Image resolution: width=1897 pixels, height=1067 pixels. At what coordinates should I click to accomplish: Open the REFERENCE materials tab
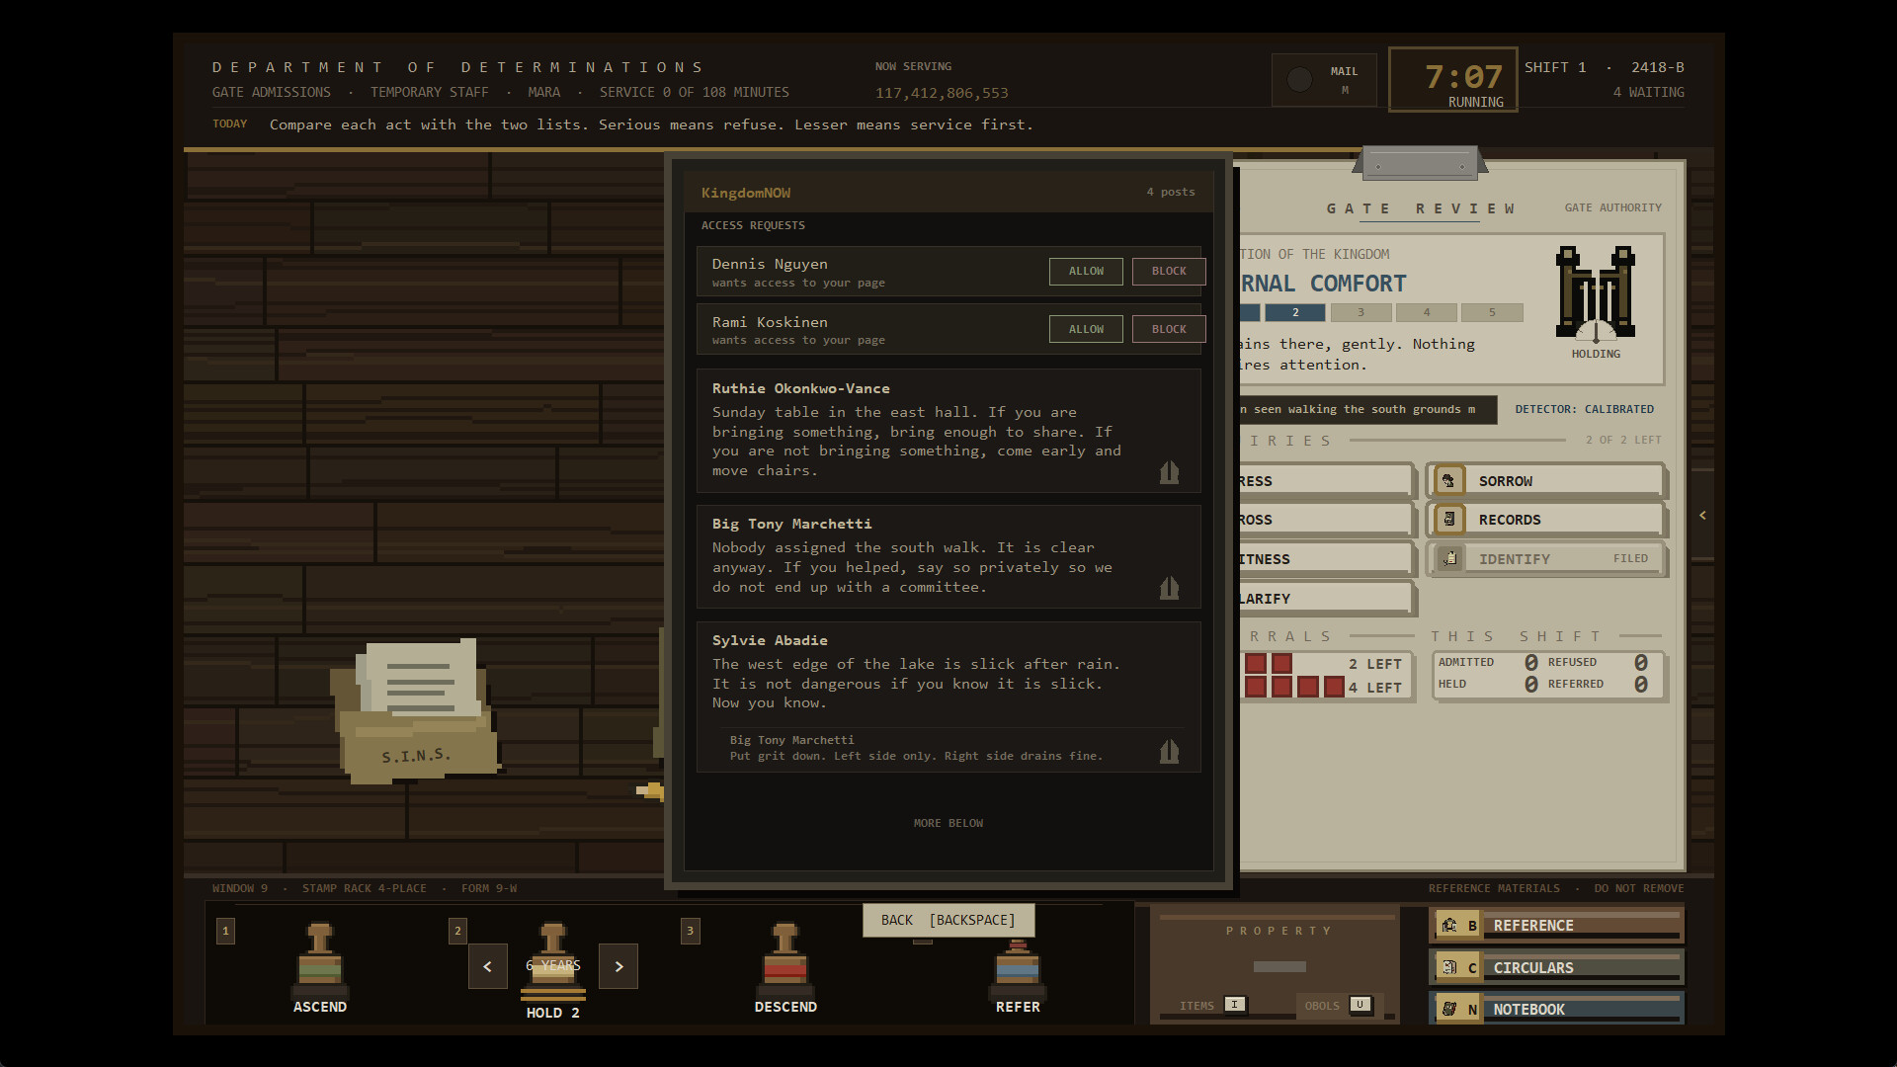(x=1557, y=926)
